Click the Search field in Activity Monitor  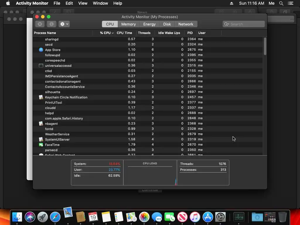(243, 24)
